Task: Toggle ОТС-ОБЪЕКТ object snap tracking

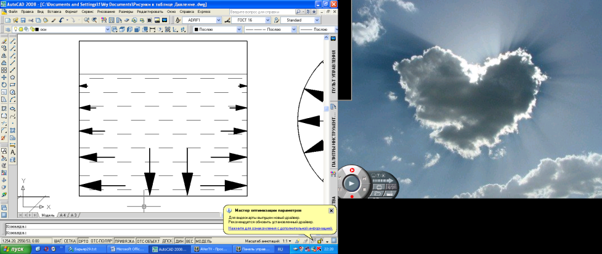Action: tap(148, 241)
